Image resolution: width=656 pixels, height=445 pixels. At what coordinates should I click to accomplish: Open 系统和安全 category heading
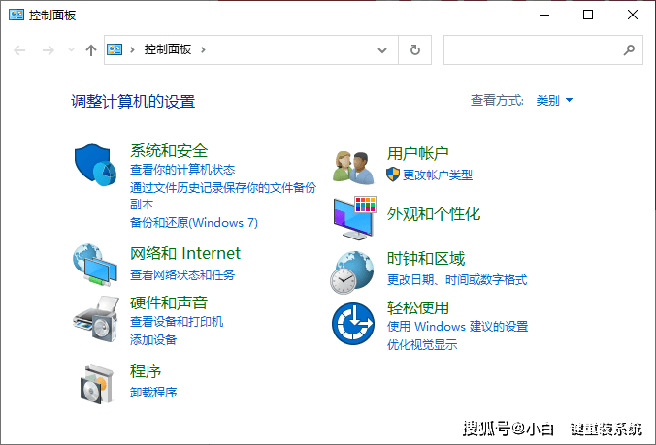[169, 151]
